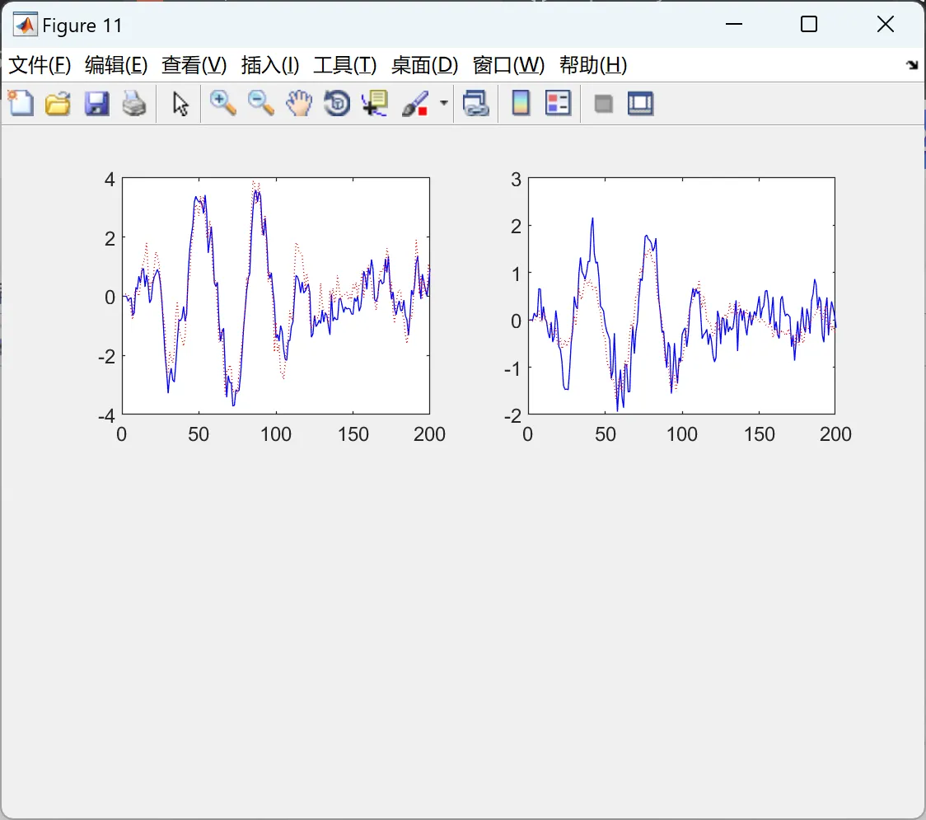Open the 编辑(E) menu
The image size is (926, 820).
(115, 65)
